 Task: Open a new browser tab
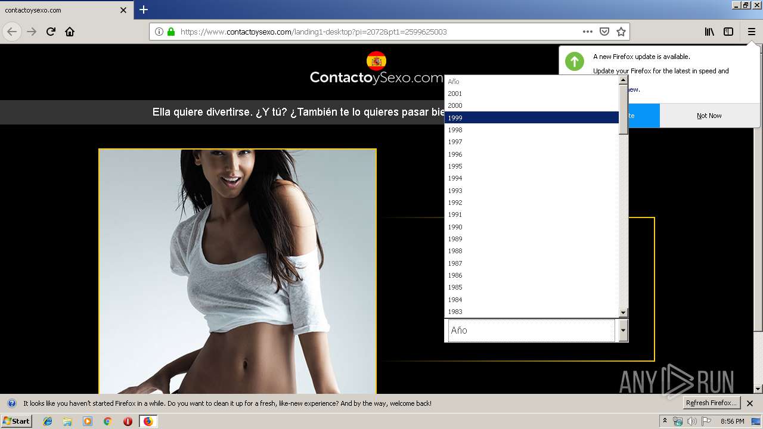(x=144, y=10)
